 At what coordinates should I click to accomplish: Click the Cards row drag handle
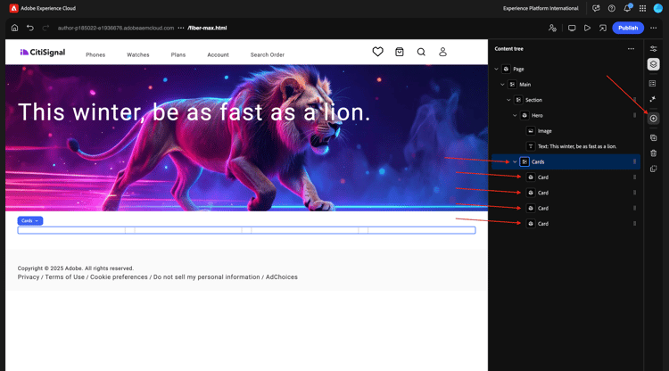tap(634, 161)
